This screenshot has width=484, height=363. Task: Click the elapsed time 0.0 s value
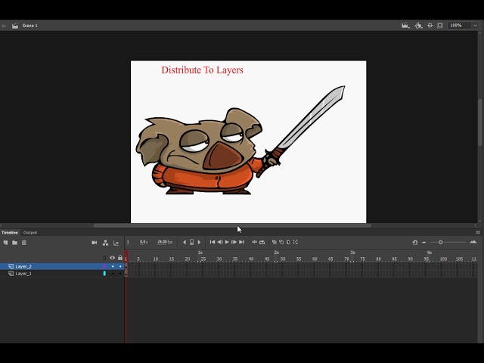[144, 242]
